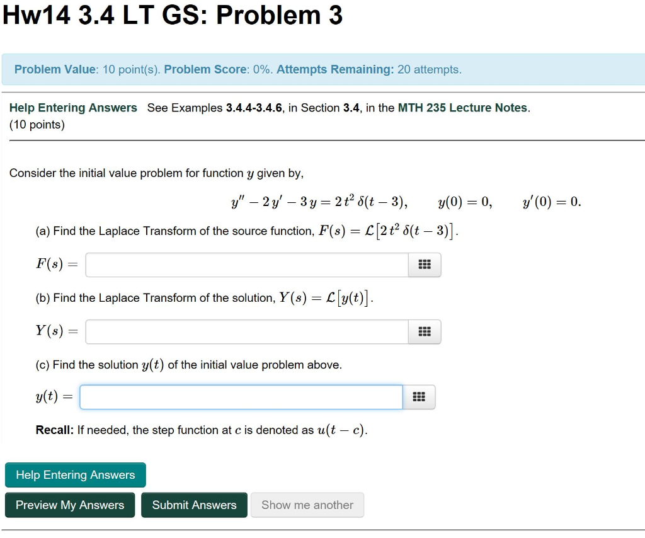
Task: Click the Hw14 3.4 LT GS problem heading
Action: coord(172,16)
